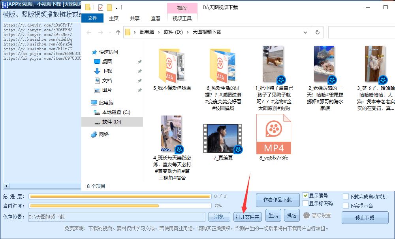Enable 下载完成自动关机 shutdown option
Viewport: 395px width, 239px height.
coord(344,195)
